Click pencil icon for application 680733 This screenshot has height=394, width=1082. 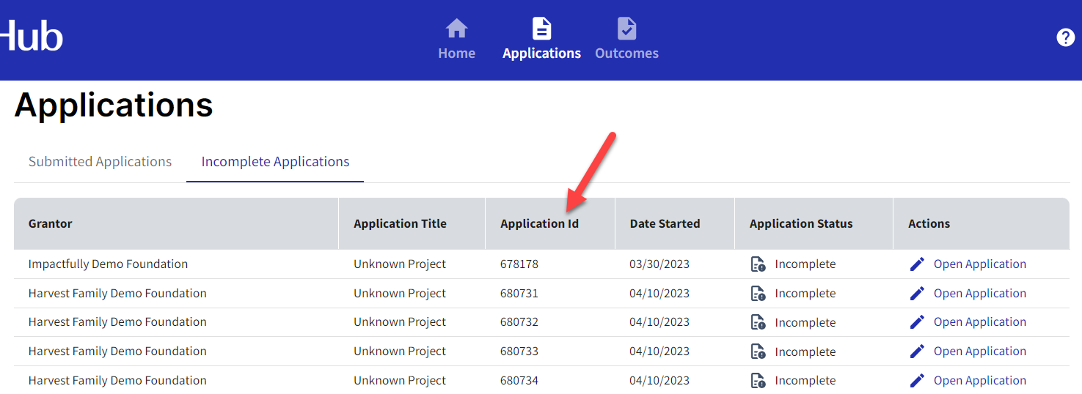(x=917, y=352)
